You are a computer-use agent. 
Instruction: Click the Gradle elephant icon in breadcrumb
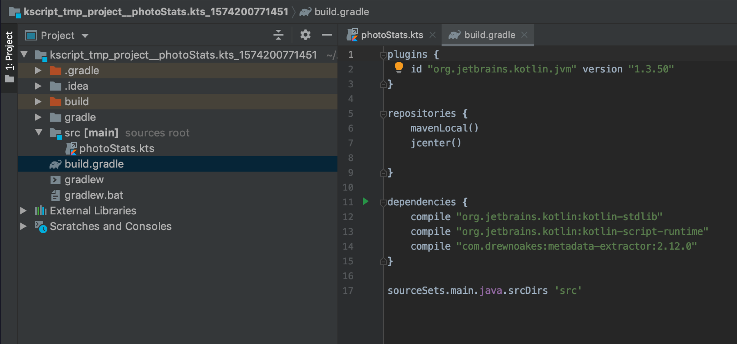(x=305, y=12)
